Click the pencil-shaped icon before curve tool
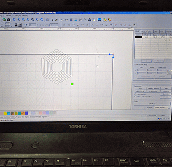 [57, 20]
